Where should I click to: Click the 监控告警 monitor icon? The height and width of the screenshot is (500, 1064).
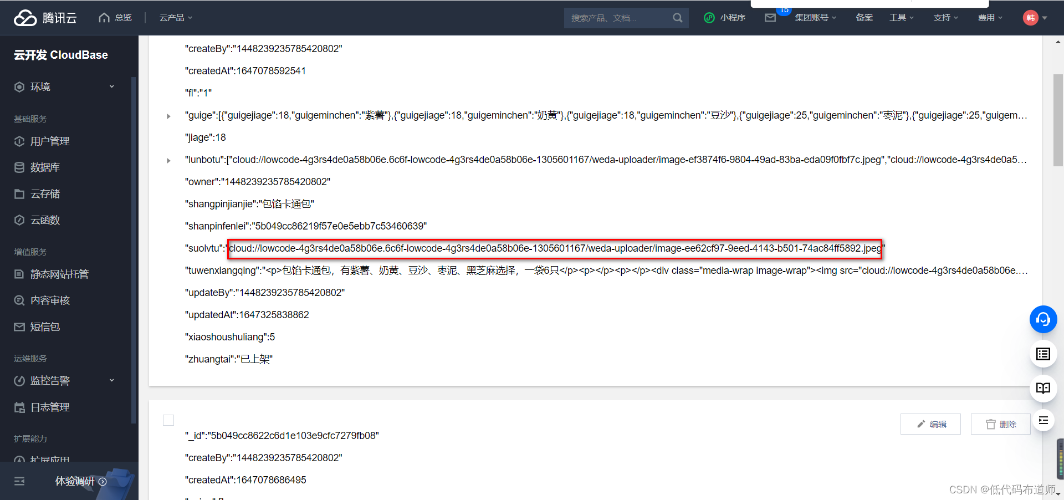tap(19, 381)
